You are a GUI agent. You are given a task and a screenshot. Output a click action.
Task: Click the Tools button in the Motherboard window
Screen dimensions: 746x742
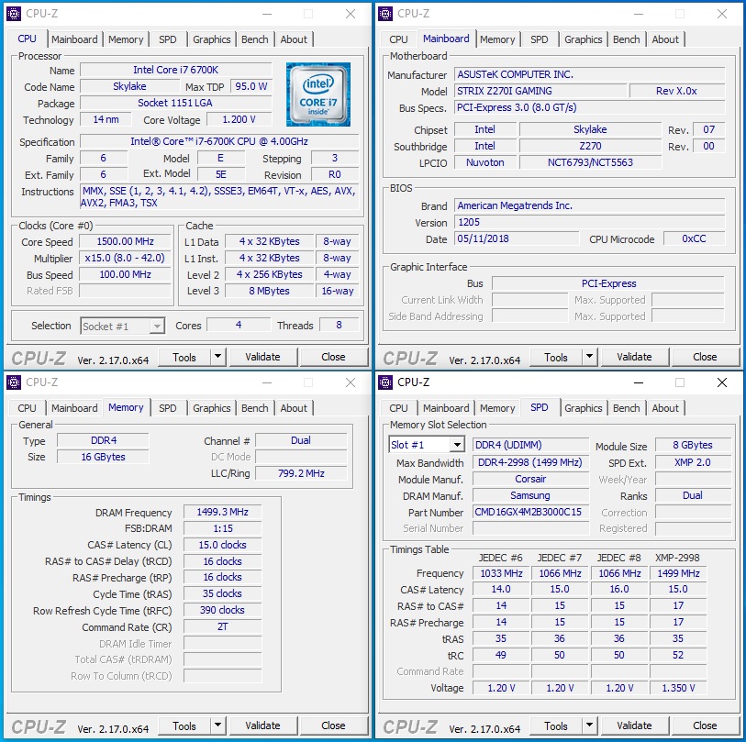[556, 357]
